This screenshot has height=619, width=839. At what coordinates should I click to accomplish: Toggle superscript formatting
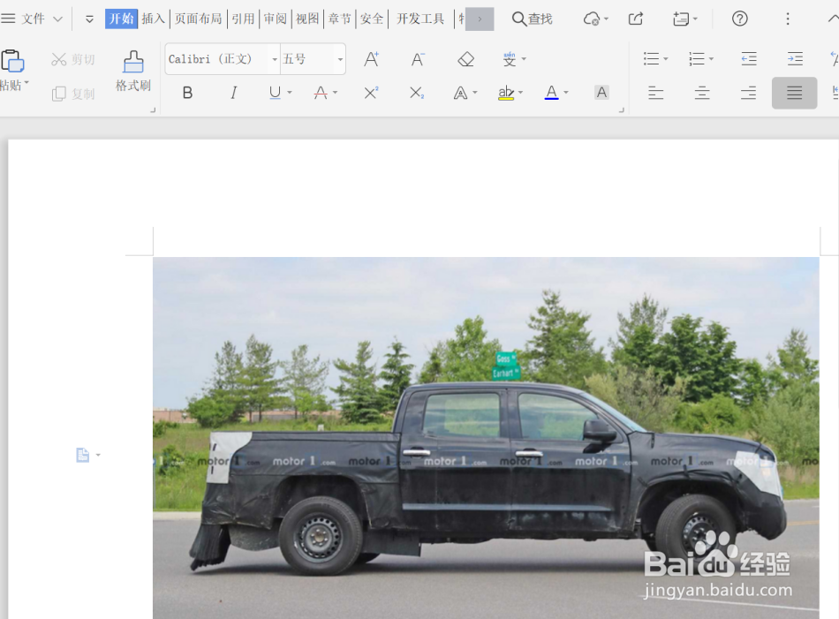click(x=371, y=93)
